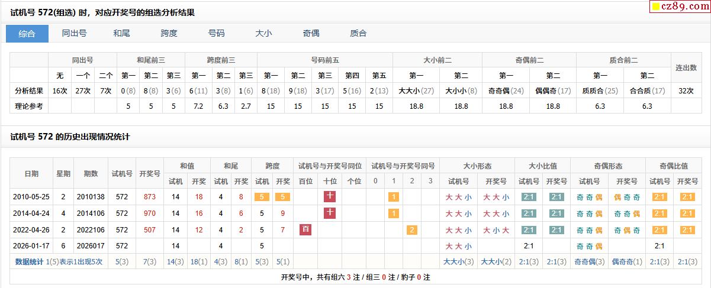This screenshot has height=288, width=711.
Task: Click the orange 1 badge in row 2014106
Action: click(x=393, y=213)
